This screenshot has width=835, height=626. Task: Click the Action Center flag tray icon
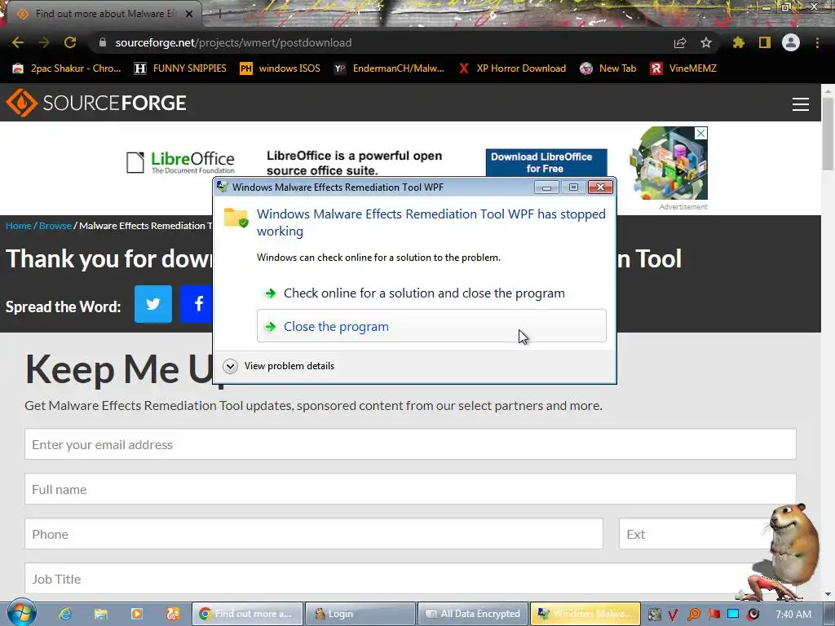tap(714, 615)
